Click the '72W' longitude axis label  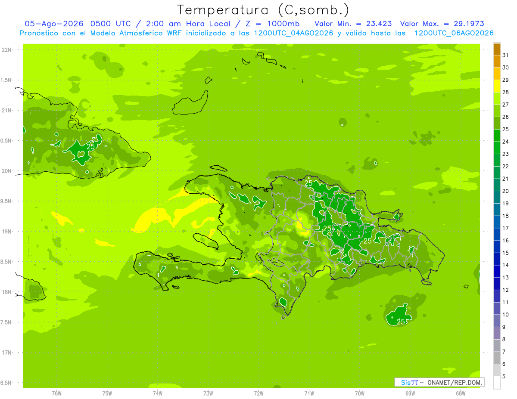(258, 393)
